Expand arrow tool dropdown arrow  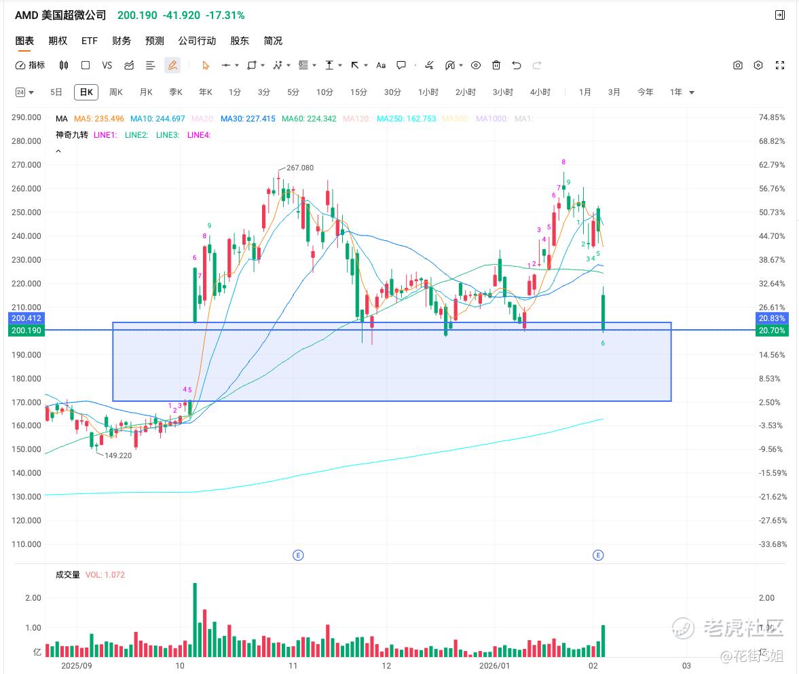[366, 65]
